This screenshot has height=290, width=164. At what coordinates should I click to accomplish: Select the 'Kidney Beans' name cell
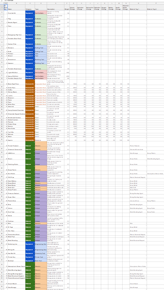[x=16, y=92]
